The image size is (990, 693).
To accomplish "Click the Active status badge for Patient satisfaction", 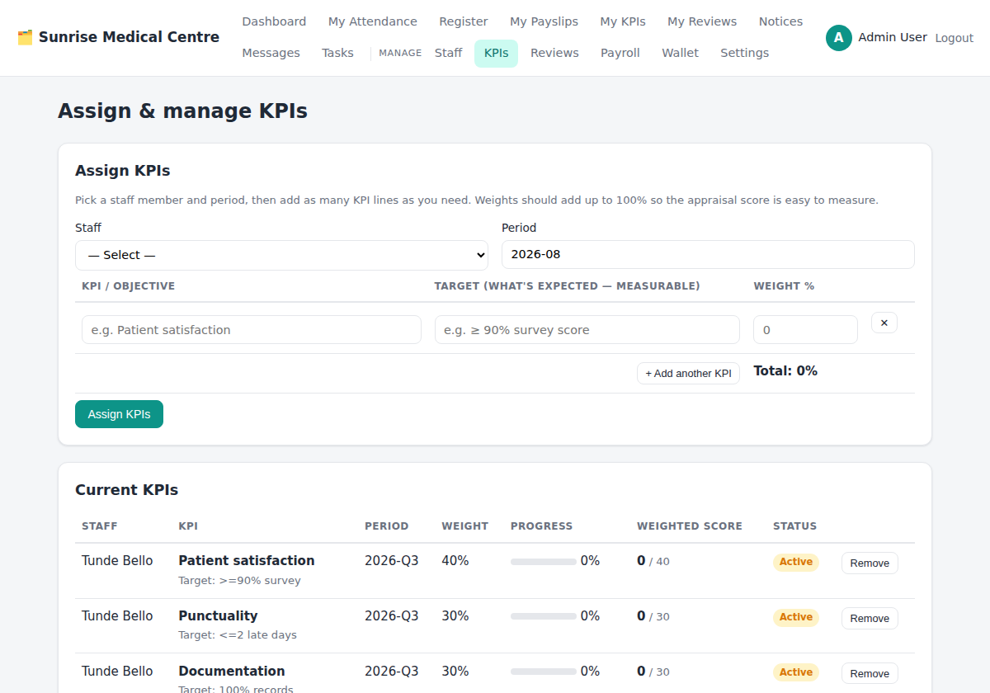I will click(796, 562).
